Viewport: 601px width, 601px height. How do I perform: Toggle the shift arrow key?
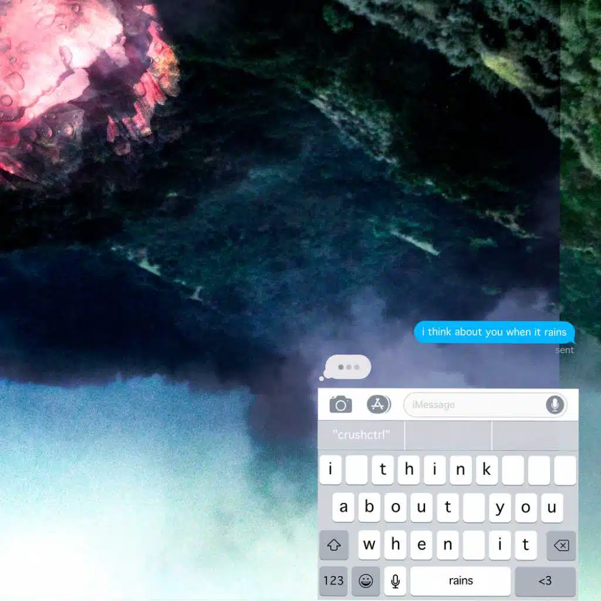tap(334, 545)
